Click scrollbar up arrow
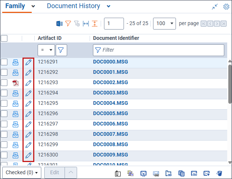Image resolution: width=232 pixels, height=179 pixels. pyautogui.click(x=230, y=61)
